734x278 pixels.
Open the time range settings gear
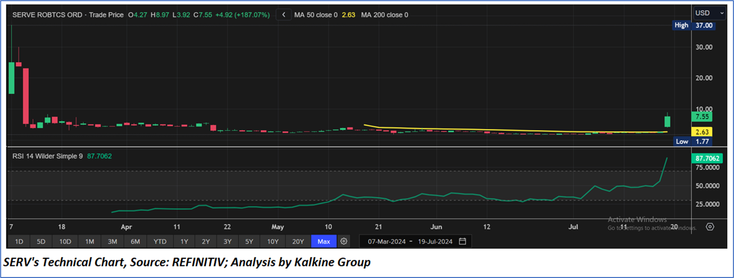tap(344, 241)
